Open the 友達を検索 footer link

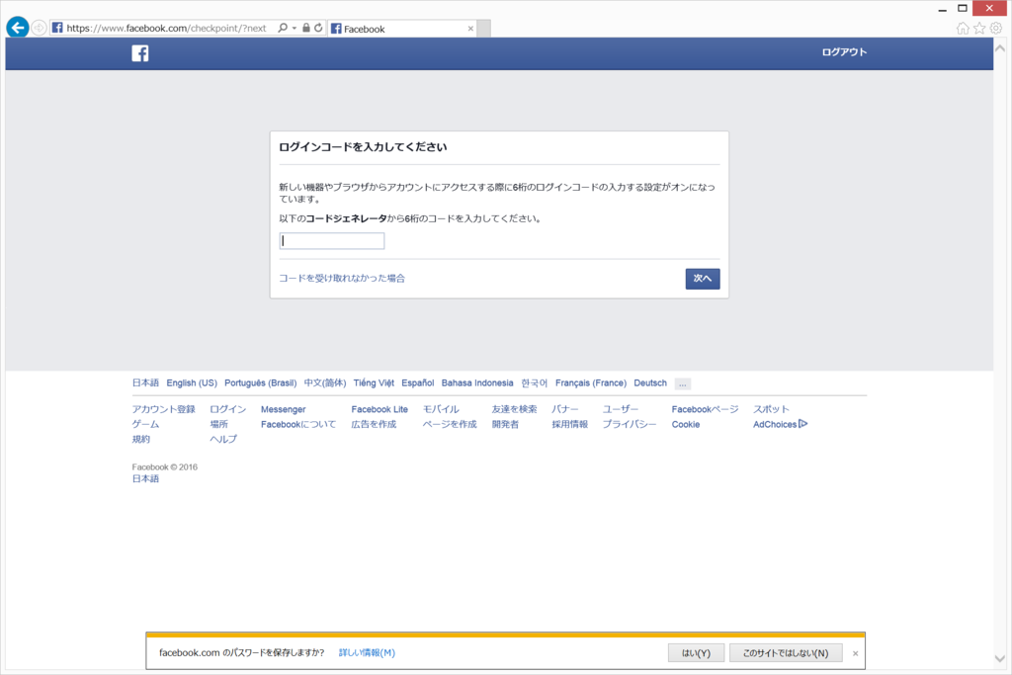(514, 409)
